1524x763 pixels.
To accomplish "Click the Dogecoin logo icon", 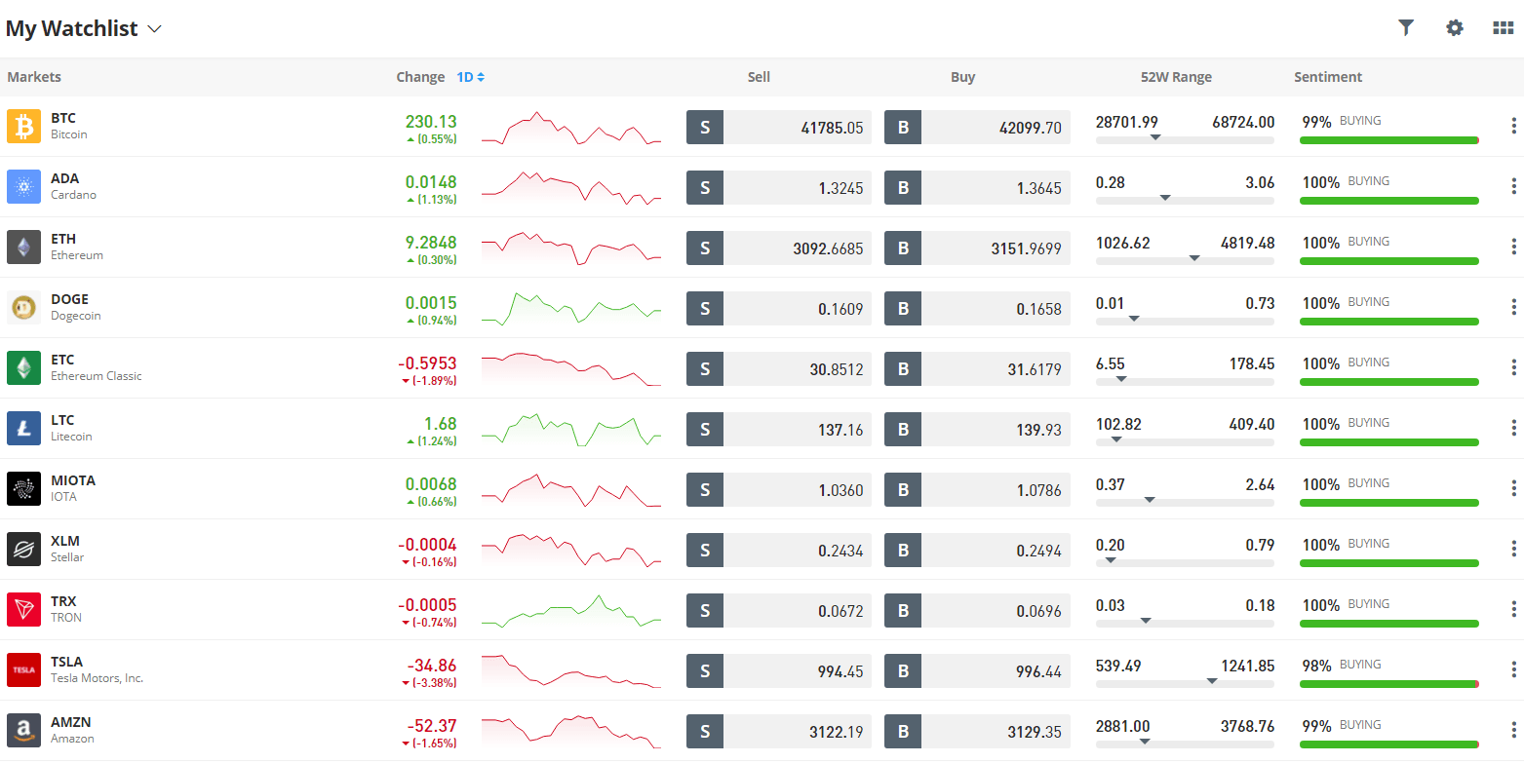I will (x=24, y=308).
